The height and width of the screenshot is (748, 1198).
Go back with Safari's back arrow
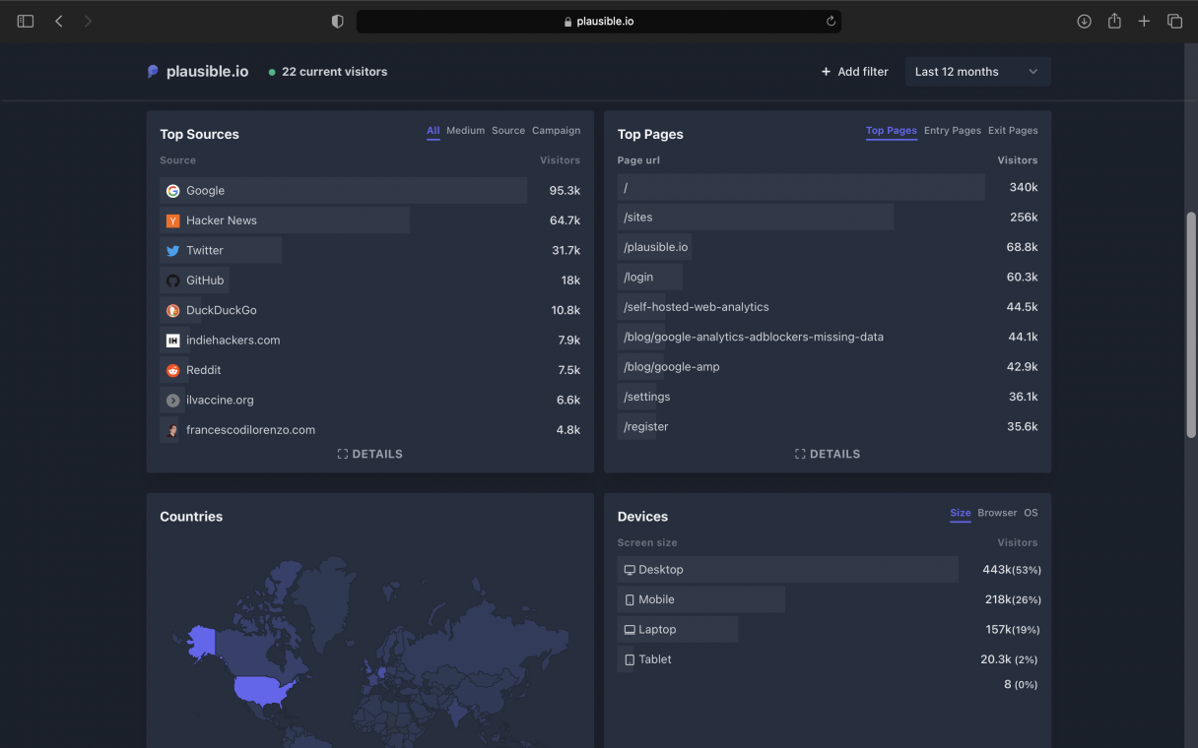59,21
